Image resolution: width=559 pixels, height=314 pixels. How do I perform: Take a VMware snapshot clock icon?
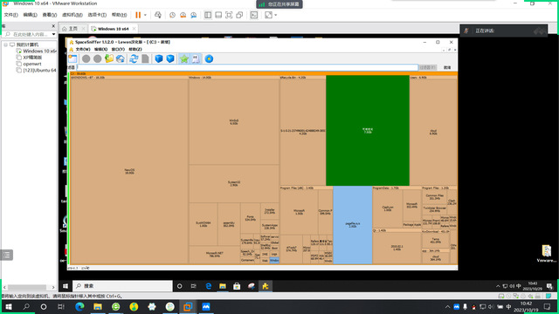tap(173, 15)
